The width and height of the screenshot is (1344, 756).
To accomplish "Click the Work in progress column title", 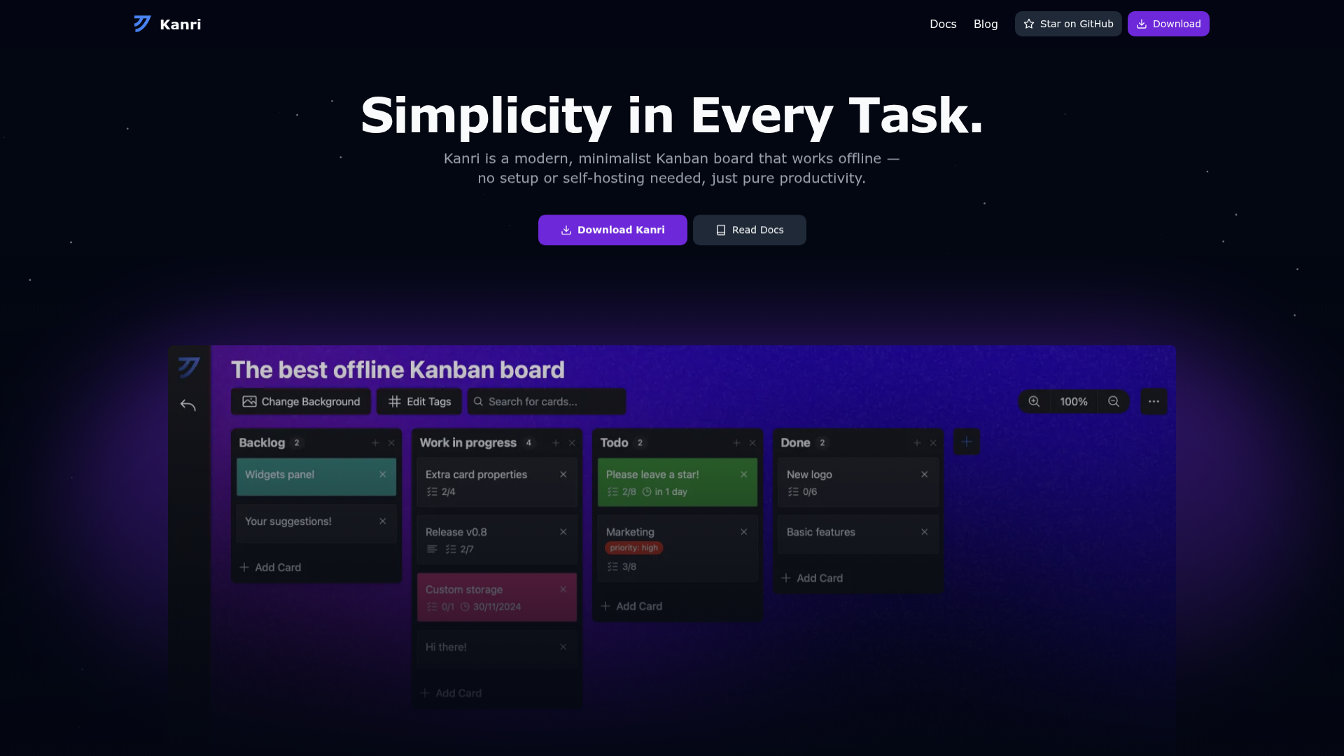I will click(468, 443).
